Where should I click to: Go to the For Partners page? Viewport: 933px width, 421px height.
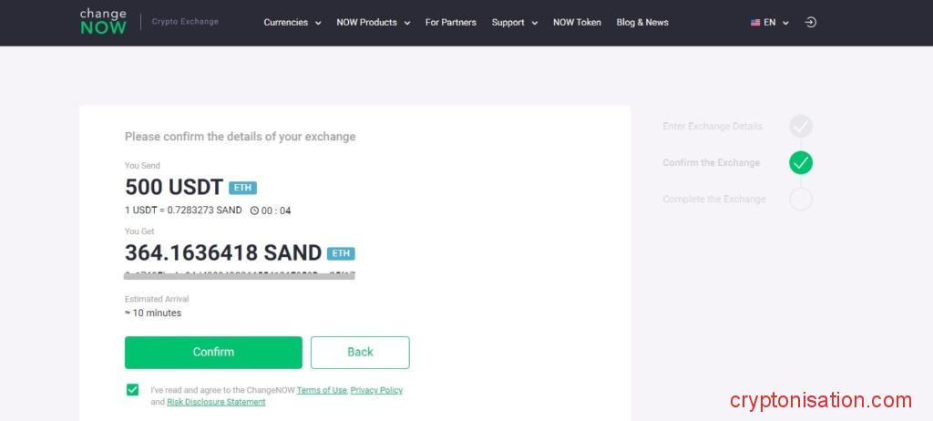click(x=450, y=23)
